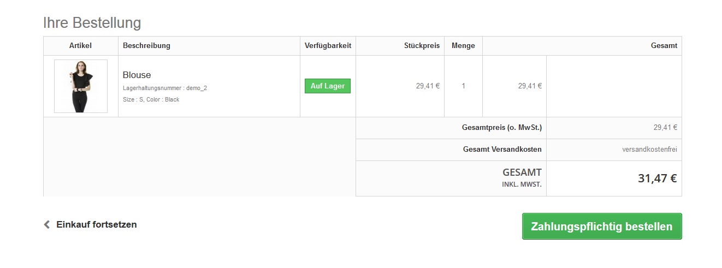Click the Gesamtpreis (o. MwSt.) label
722x268 pixels.
pos(501,128)
